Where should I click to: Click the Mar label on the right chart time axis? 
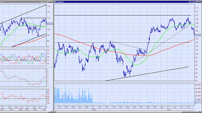click(94, 110)
